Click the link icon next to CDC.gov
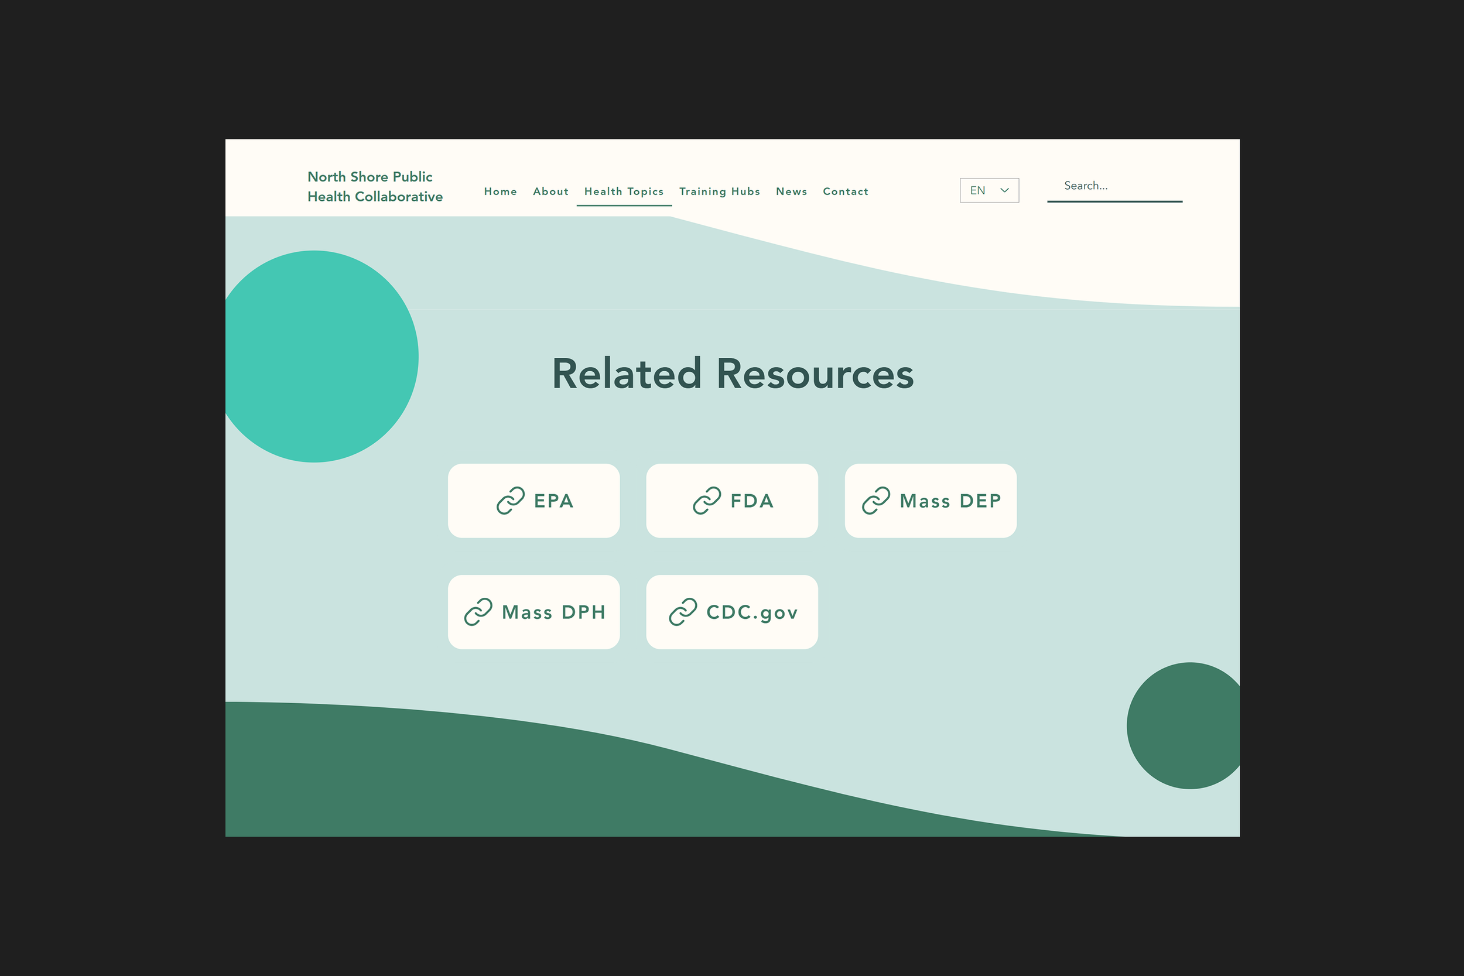This screenshot has height=976, width=1464. pos(683,612)
